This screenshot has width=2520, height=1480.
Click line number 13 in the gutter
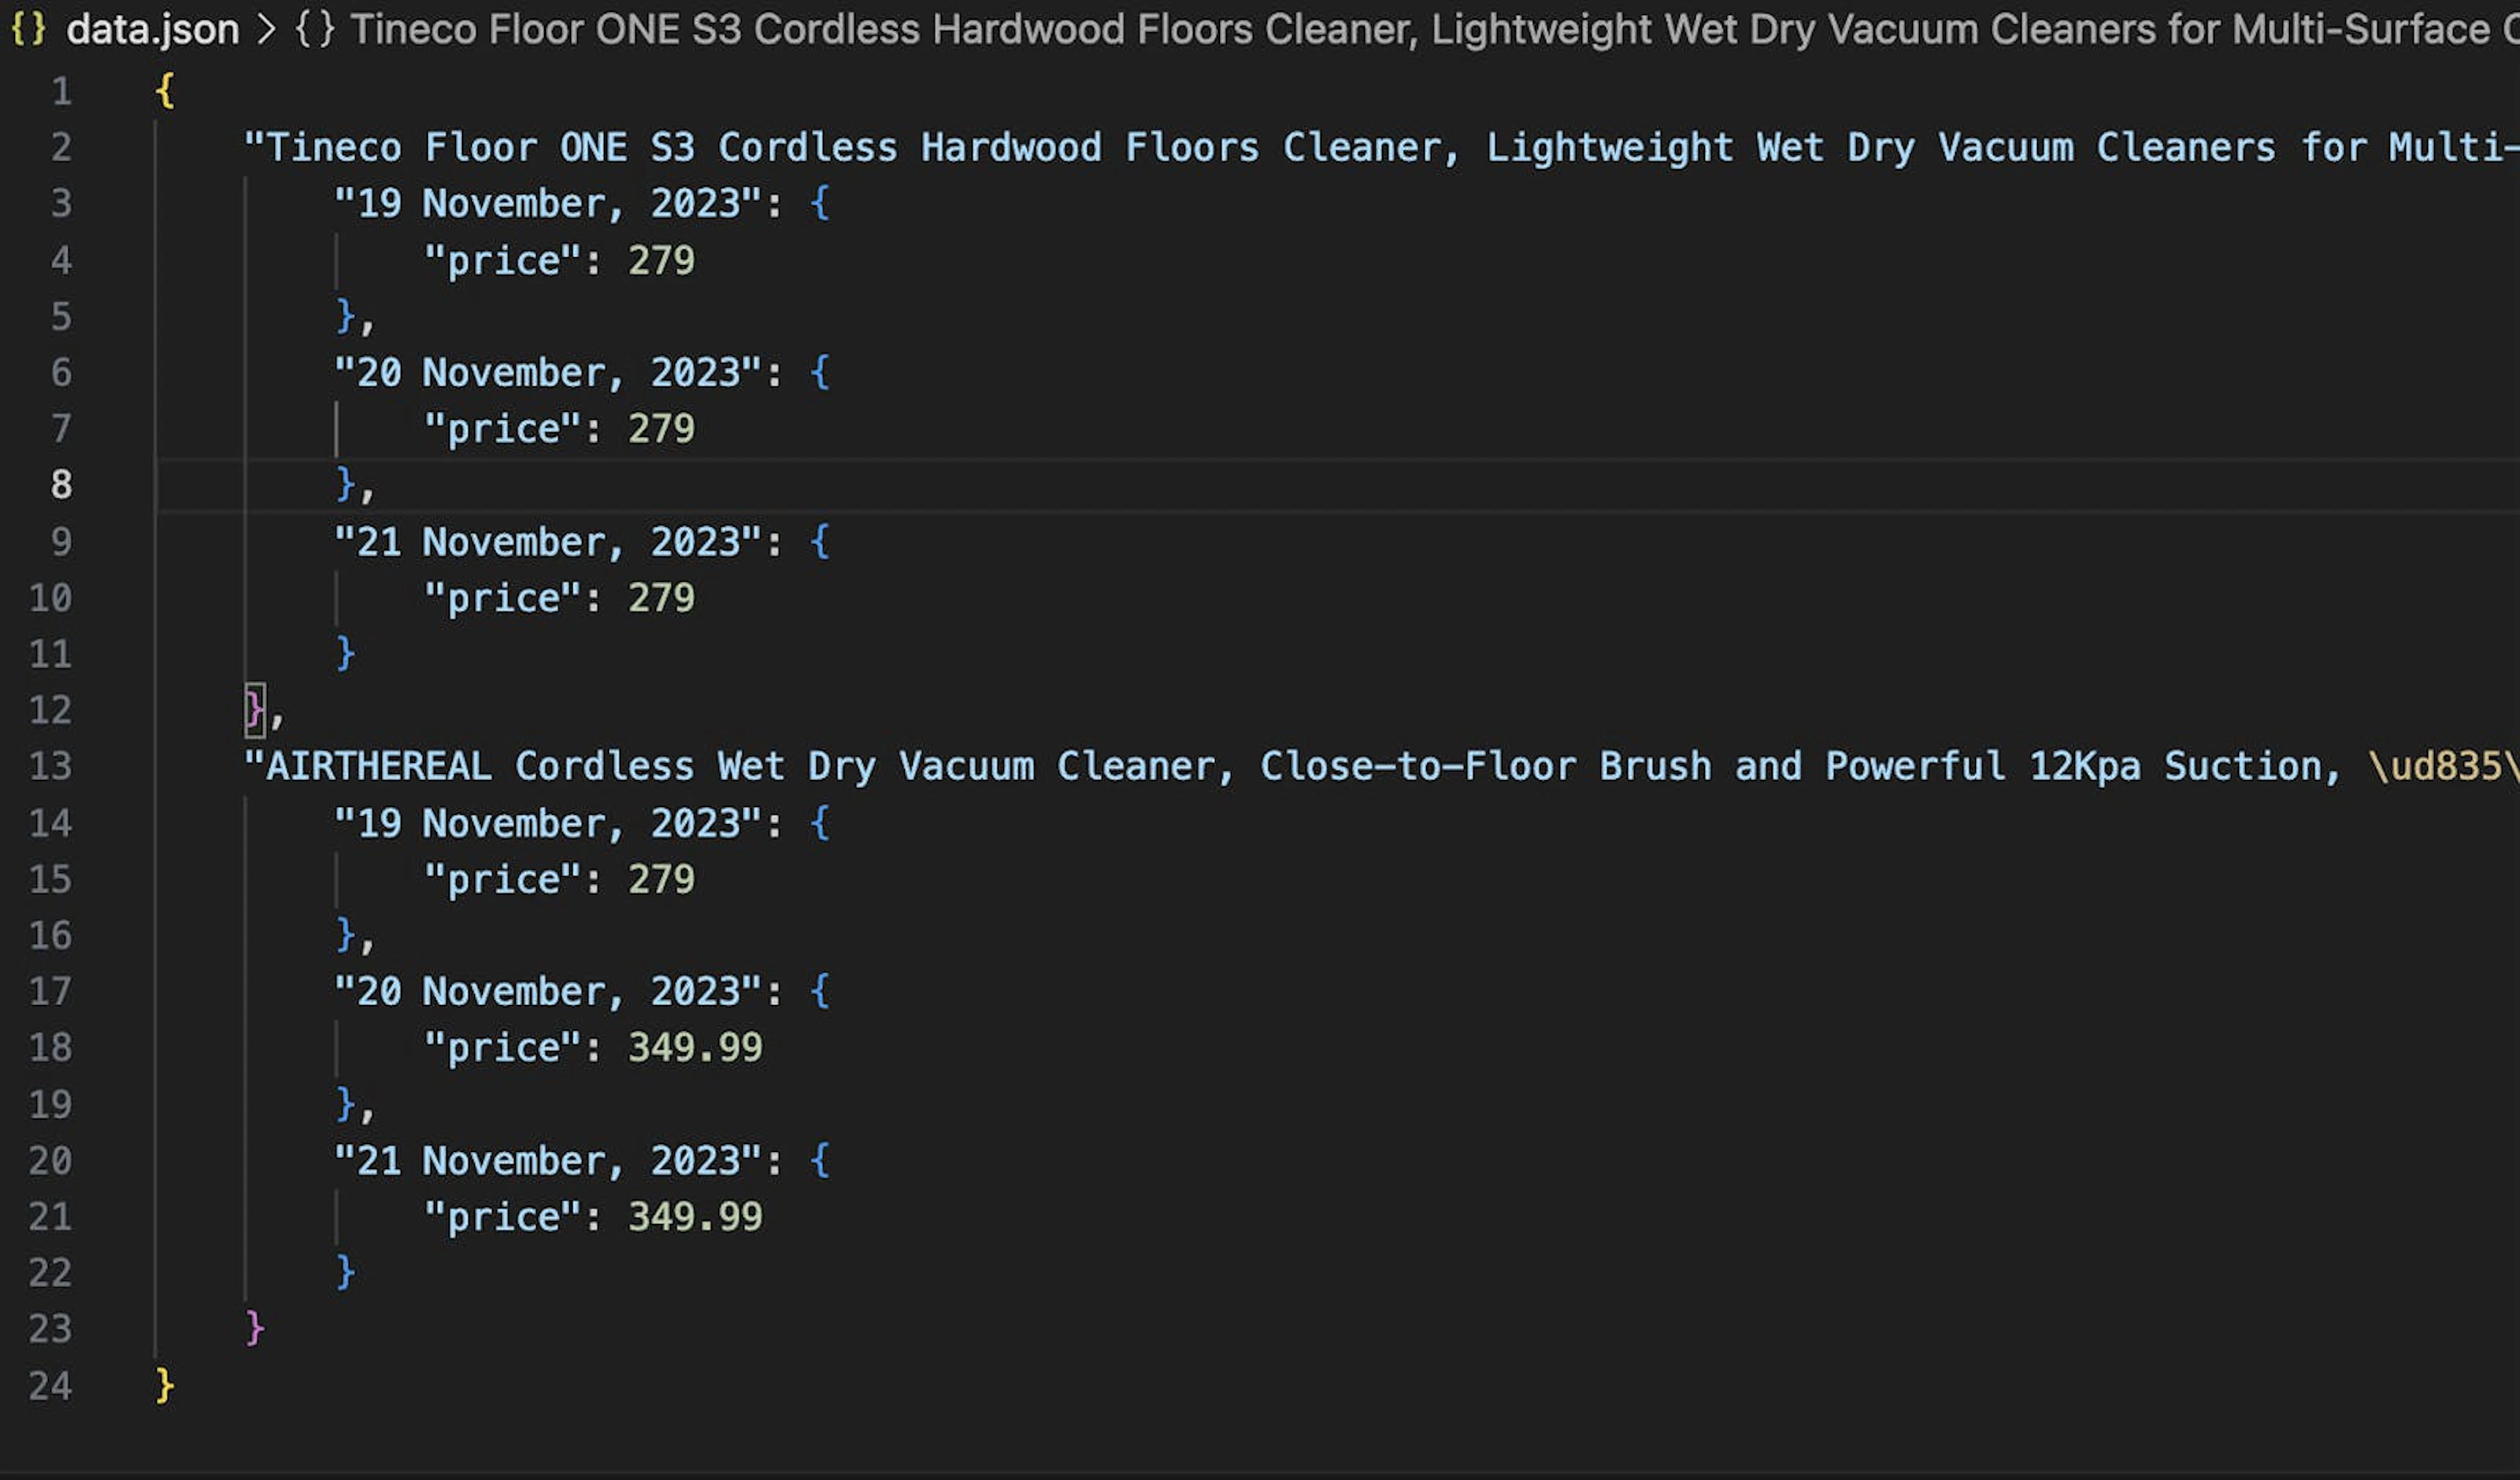pyautogui.click(x=50, y=767)
